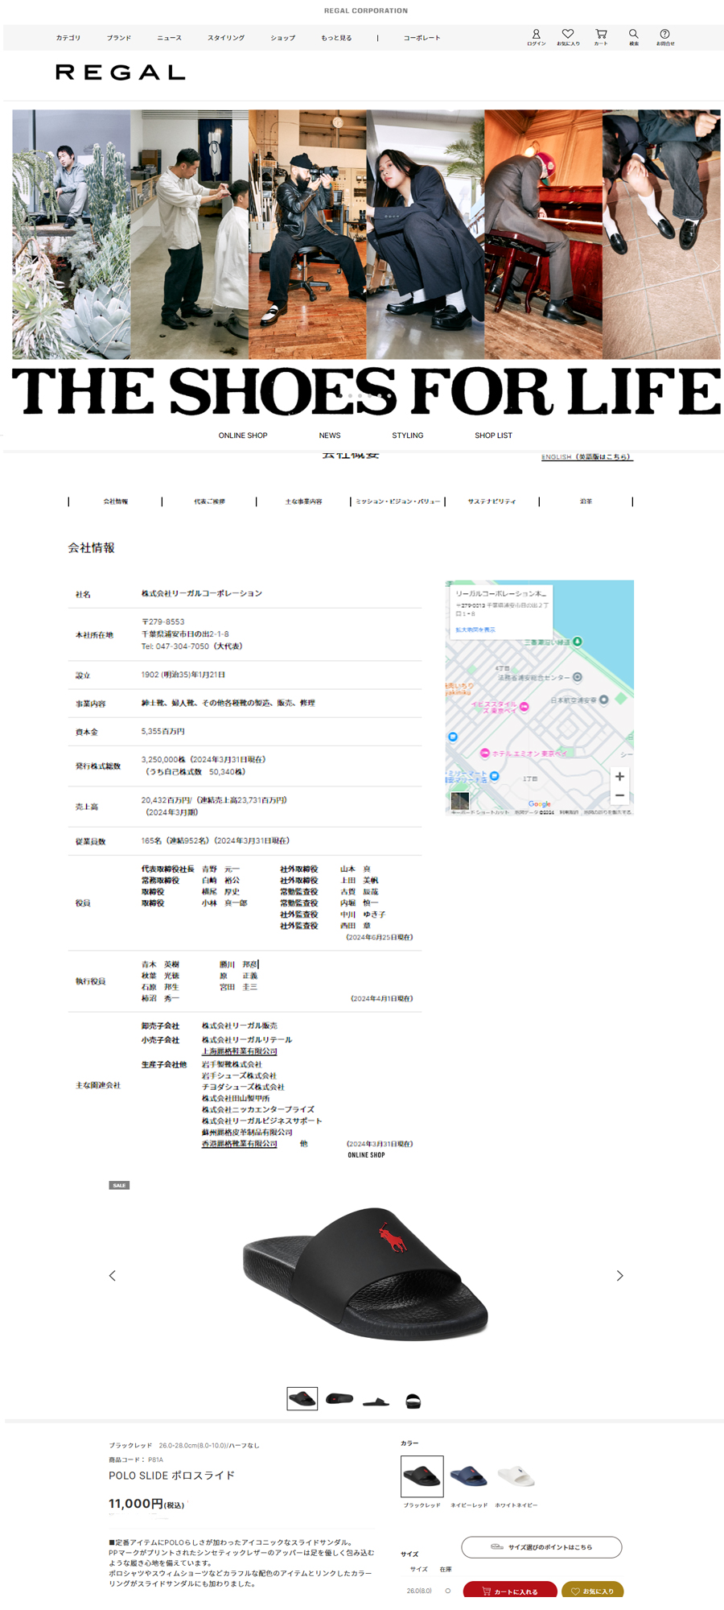
Task: Click the REGAL logo
Action: 121,72
